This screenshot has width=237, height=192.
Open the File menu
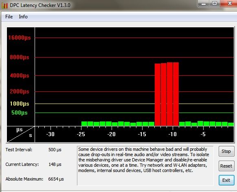(9, 17)
